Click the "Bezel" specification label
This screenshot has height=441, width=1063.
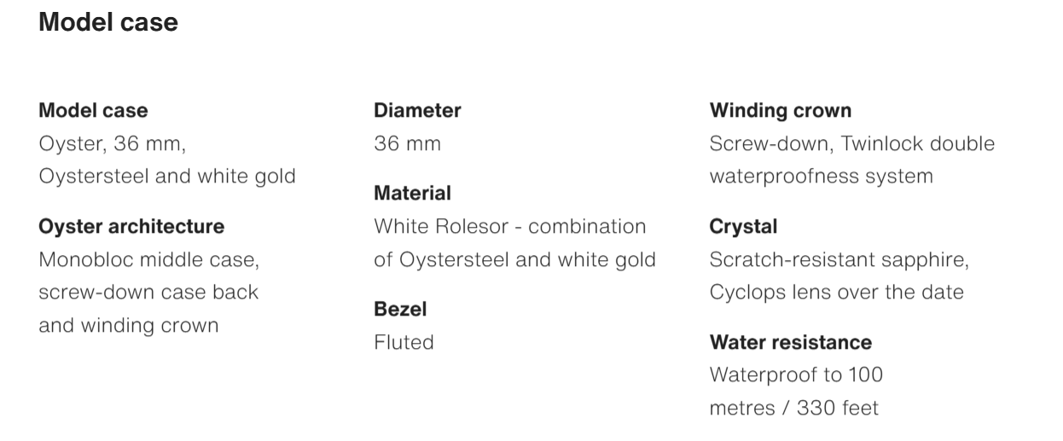400,310
